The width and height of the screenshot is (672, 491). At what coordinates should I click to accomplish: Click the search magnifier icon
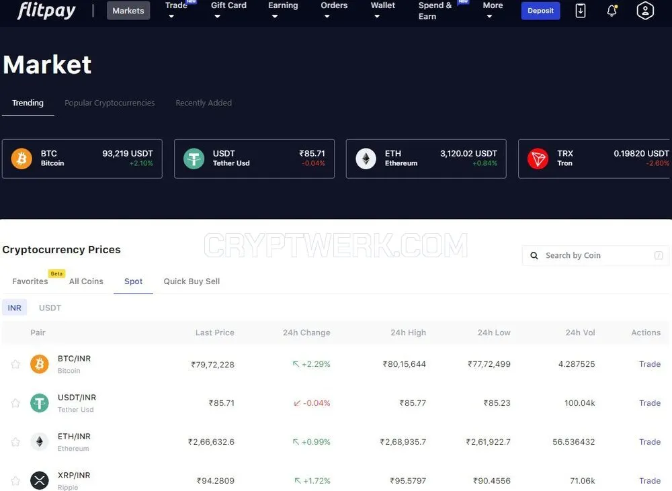click(534, 255)
